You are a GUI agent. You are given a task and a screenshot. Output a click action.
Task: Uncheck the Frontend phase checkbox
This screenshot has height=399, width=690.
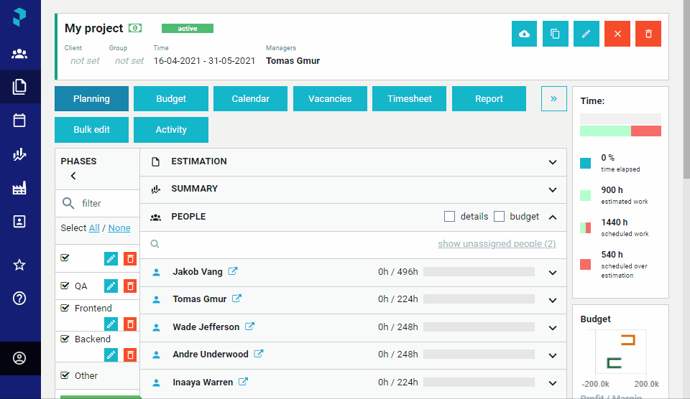click(65, 308)
